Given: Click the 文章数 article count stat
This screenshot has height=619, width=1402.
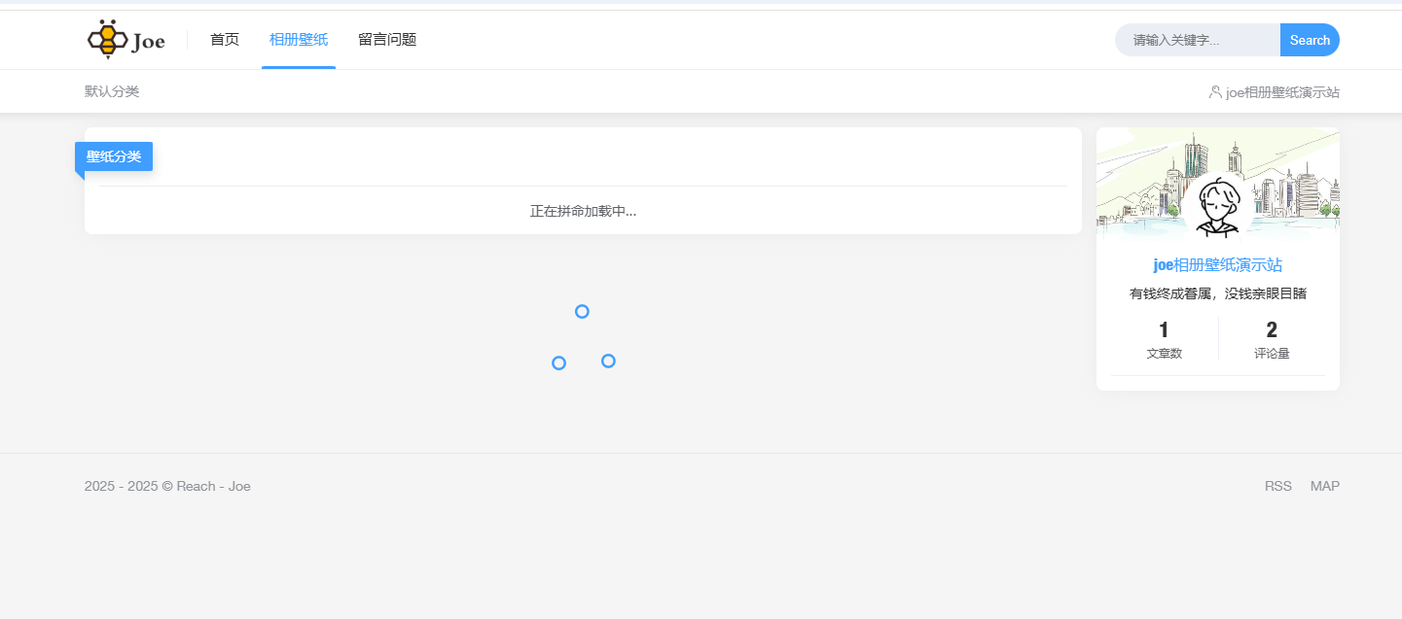Looking at the screenshot, I should pos(1164,340).
